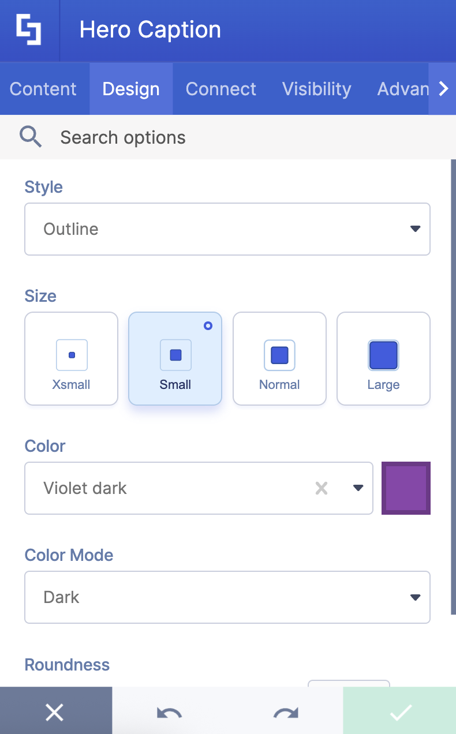This screenshot has height=734, width=456.
Task: Select the Normal size option
Action: point(279,358)
